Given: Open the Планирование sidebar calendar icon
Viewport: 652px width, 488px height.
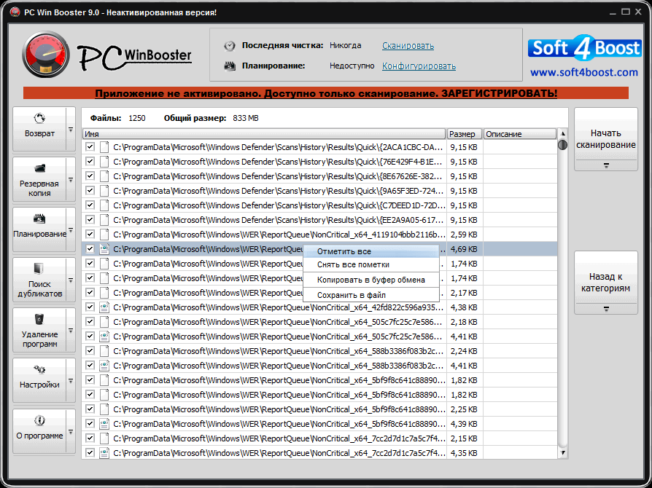Looking at the screenshot, I should pos(39,219).
